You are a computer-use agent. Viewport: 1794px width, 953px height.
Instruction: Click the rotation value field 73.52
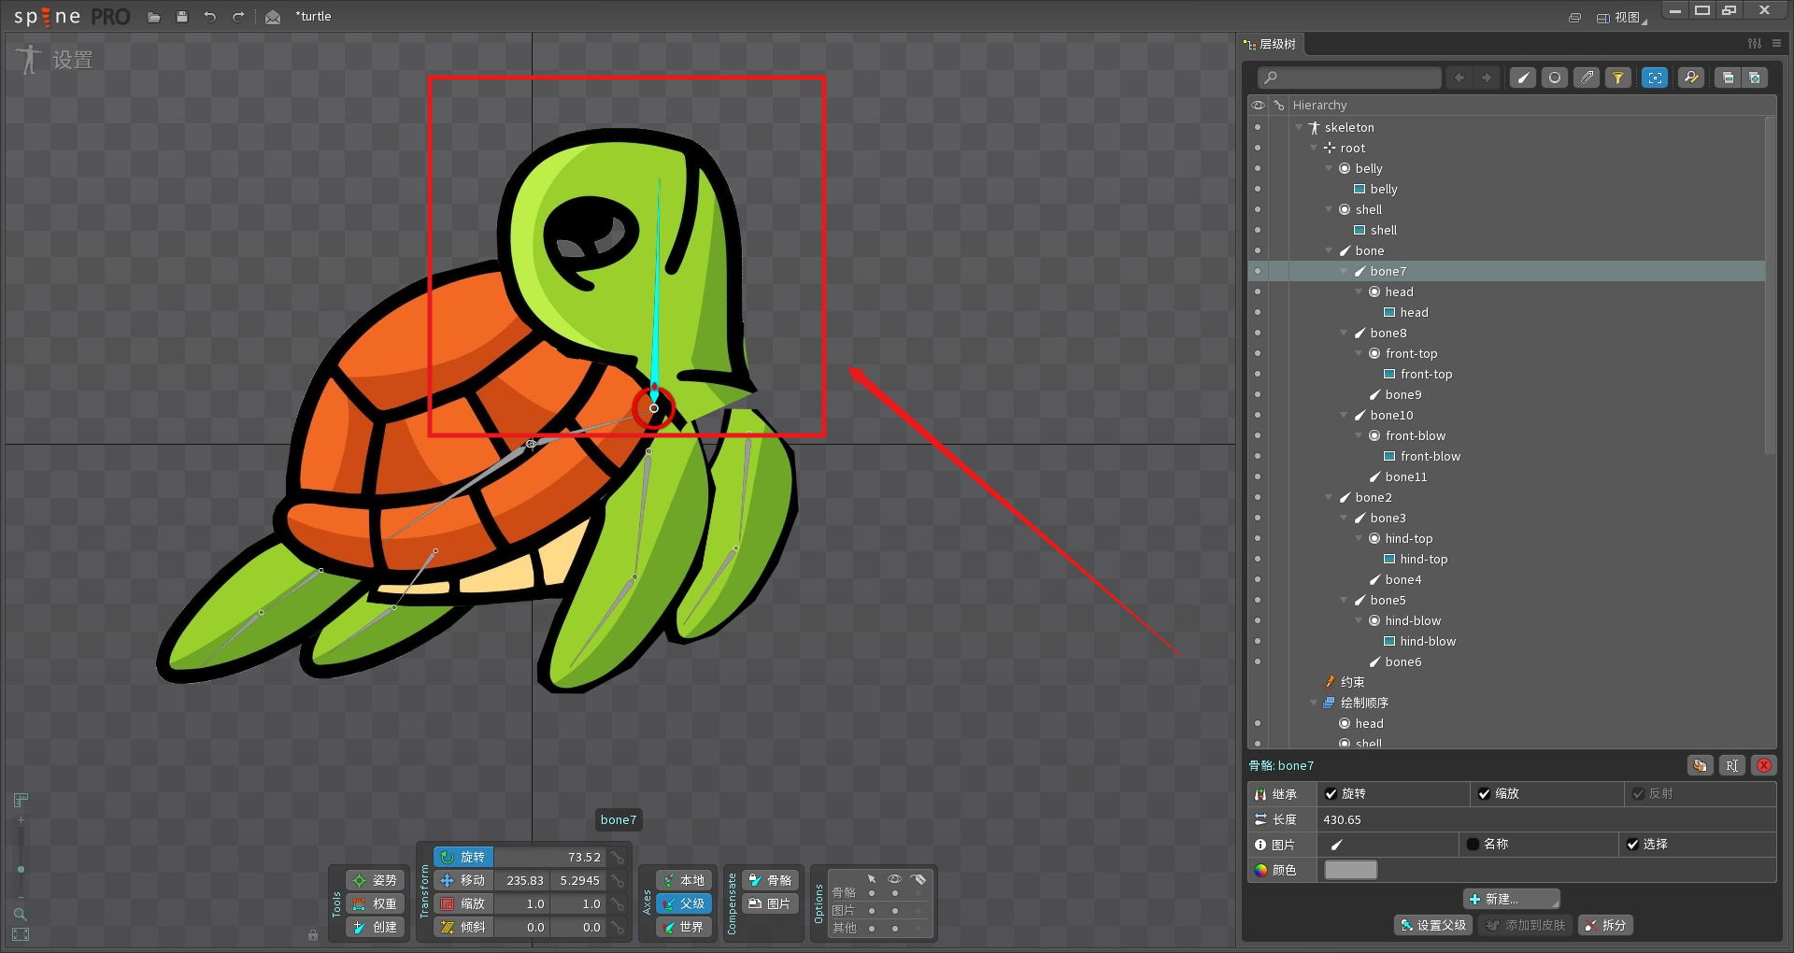[549, 857]
